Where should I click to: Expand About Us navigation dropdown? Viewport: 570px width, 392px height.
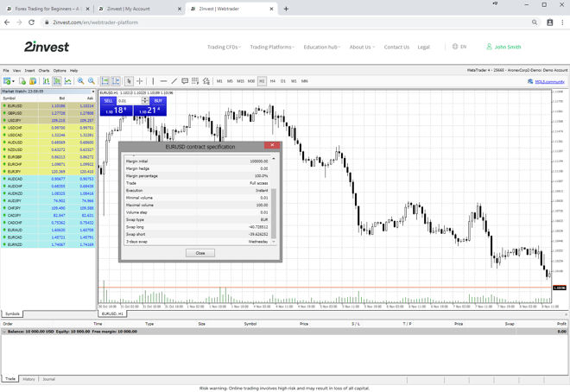pyautogui.click(x=362, y=47)
